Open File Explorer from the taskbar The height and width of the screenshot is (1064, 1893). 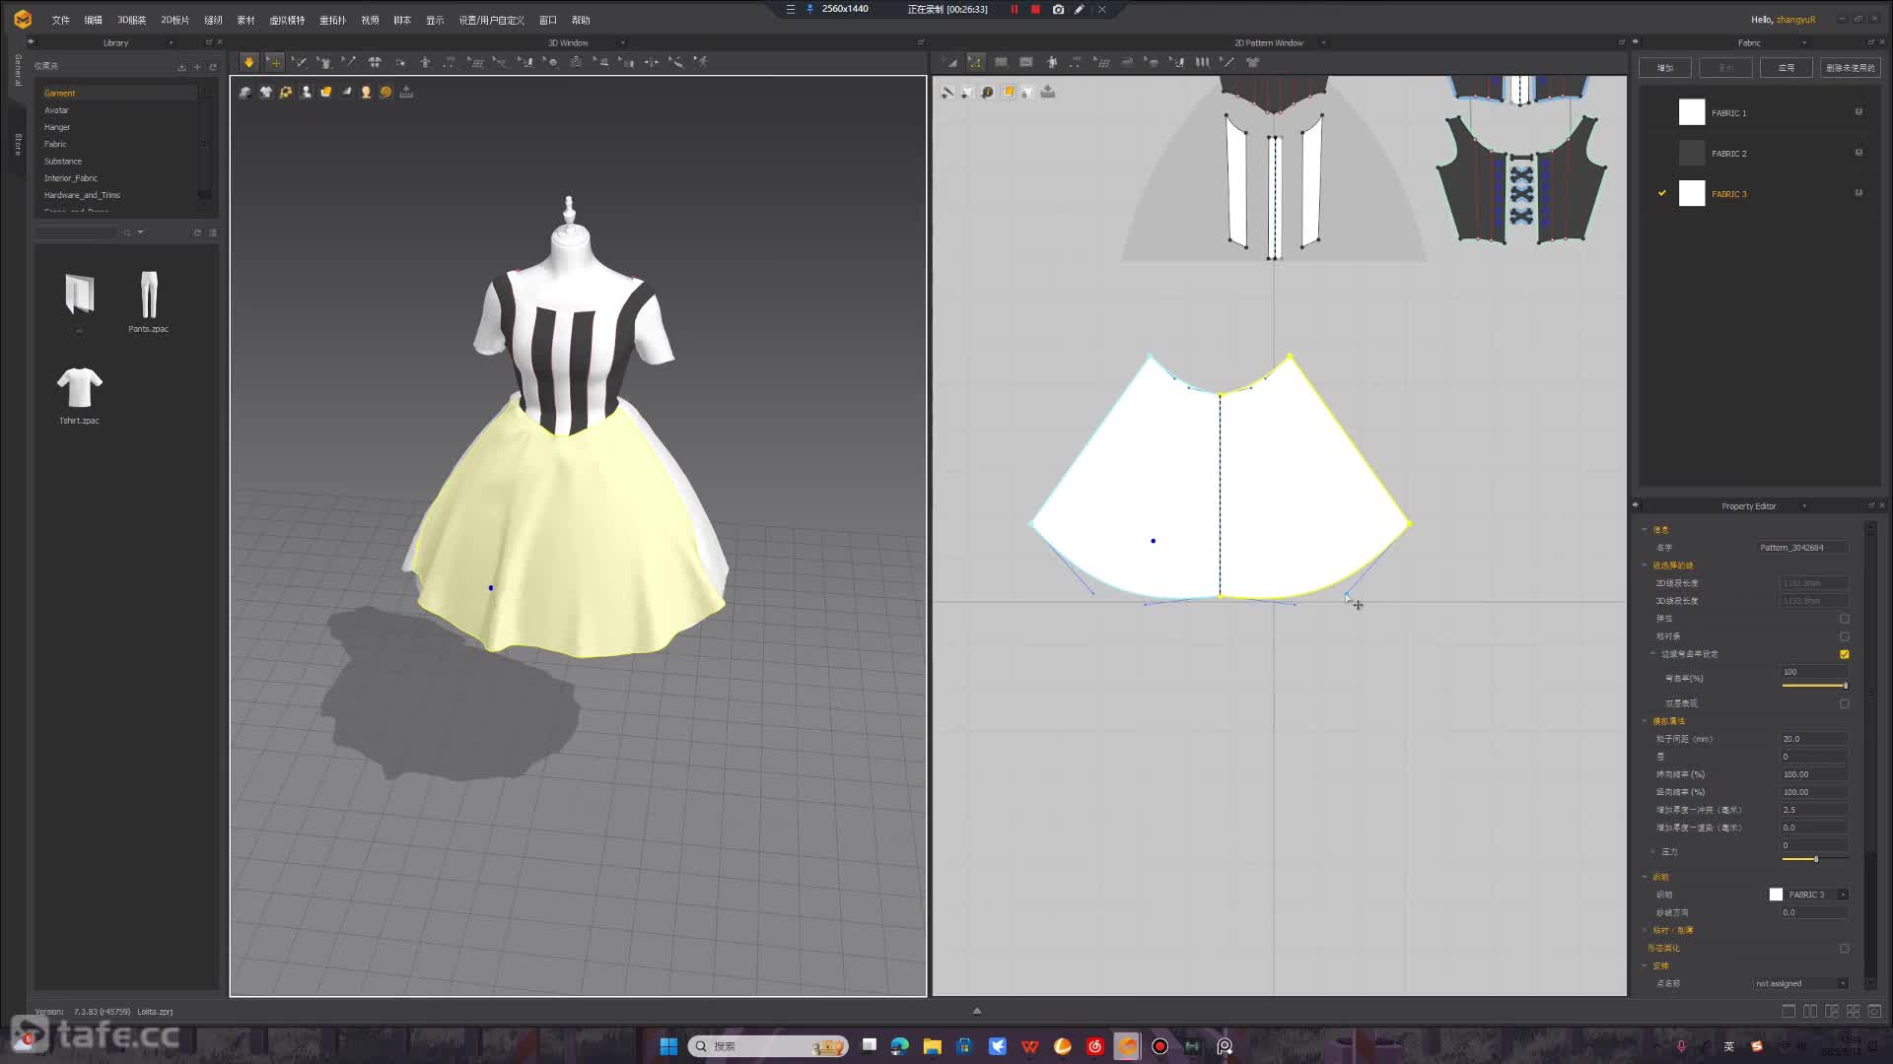(932, 1046)
